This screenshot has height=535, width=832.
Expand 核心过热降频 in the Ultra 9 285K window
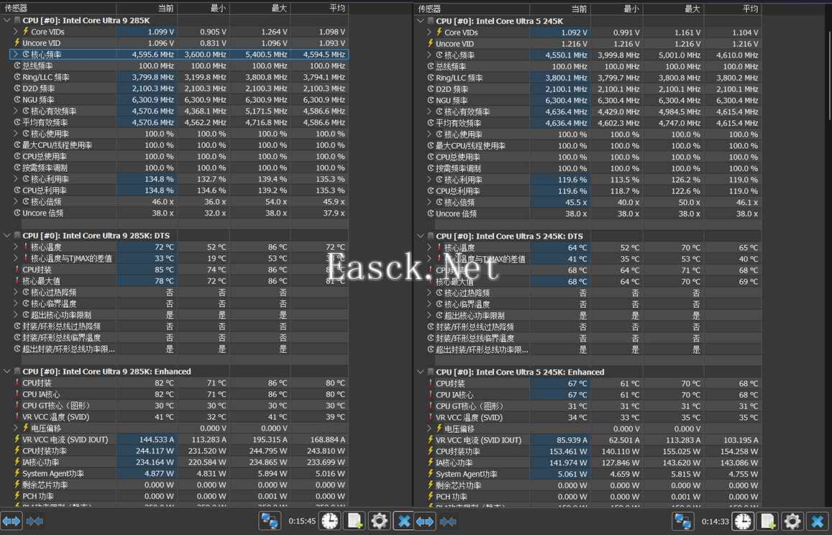(15, 292)
